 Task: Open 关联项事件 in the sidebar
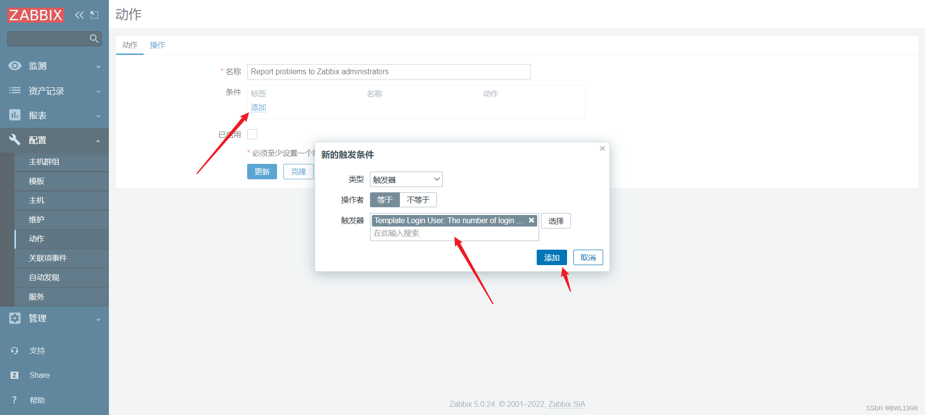point(62,258)
